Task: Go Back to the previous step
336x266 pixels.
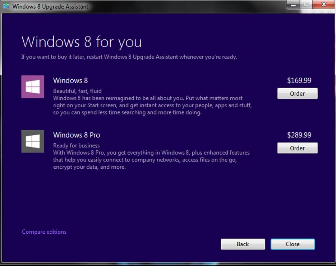Action: tap(243, 244)
